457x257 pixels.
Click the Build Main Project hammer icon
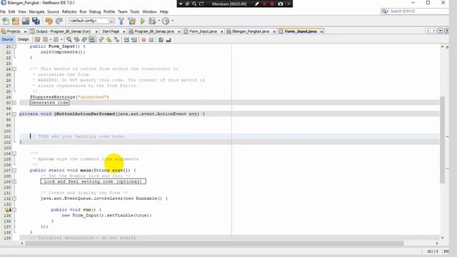[121, 21]
